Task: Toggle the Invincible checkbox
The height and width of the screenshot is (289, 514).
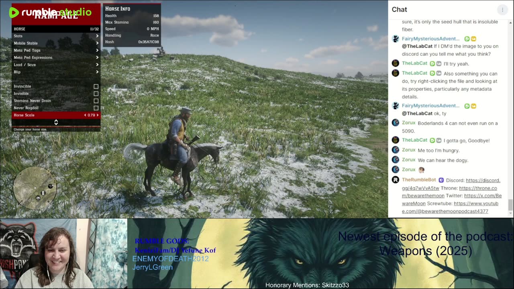Action: click(96, 86)
